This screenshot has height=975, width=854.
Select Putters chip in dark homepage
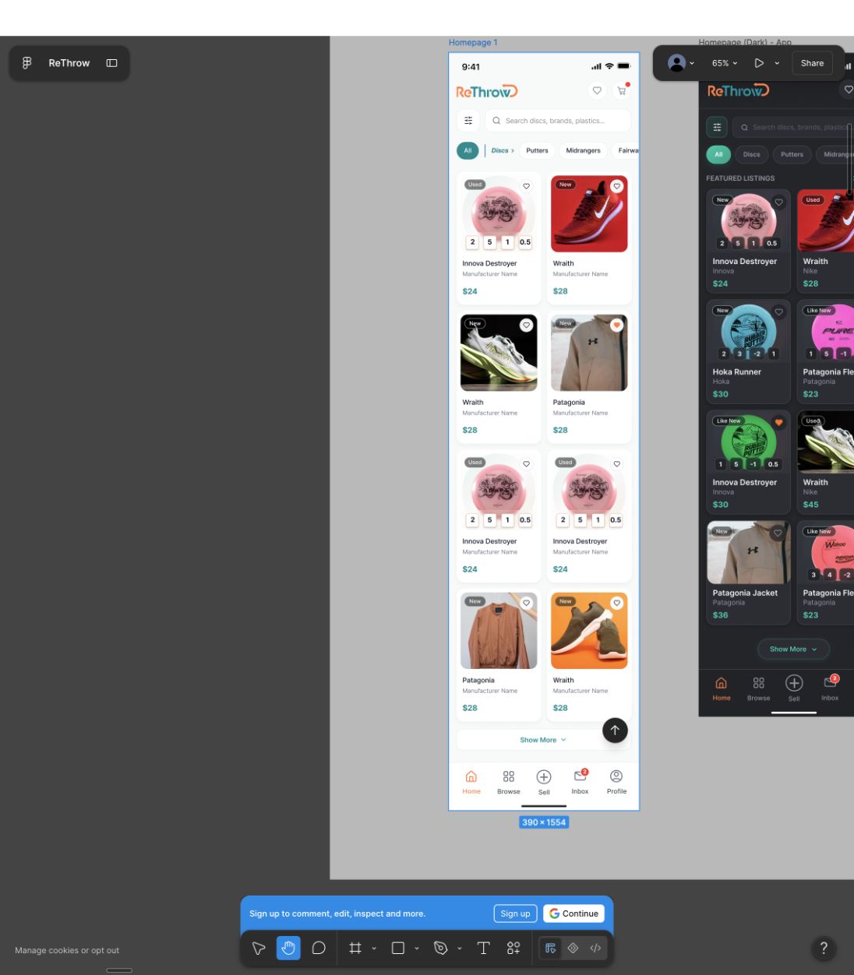pyautogui.click(x=792, y=154)
